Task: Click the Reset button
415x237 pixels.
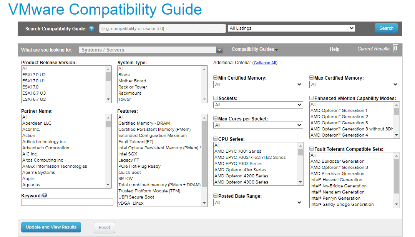Action: [x=105, y=227]
